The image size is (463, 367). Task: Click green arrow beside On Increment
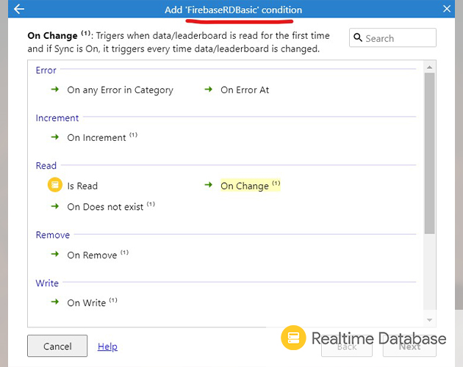[55, 137]
